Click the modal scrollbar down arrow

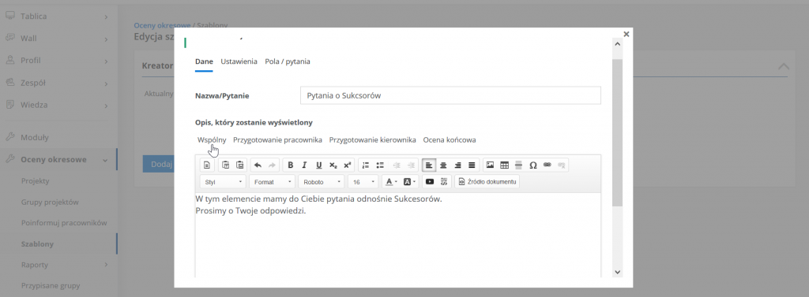pos(617,273)
